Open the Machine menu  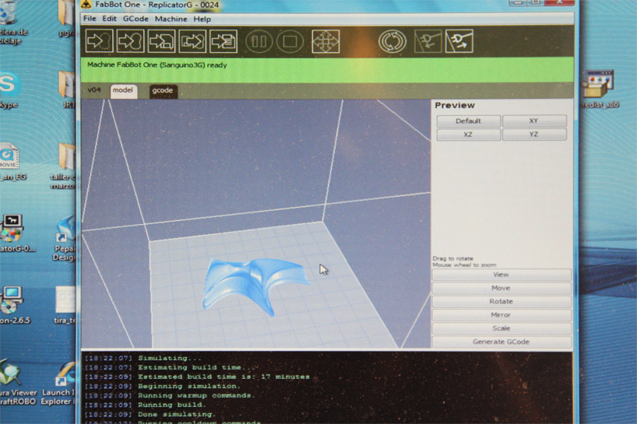[171, 19]
